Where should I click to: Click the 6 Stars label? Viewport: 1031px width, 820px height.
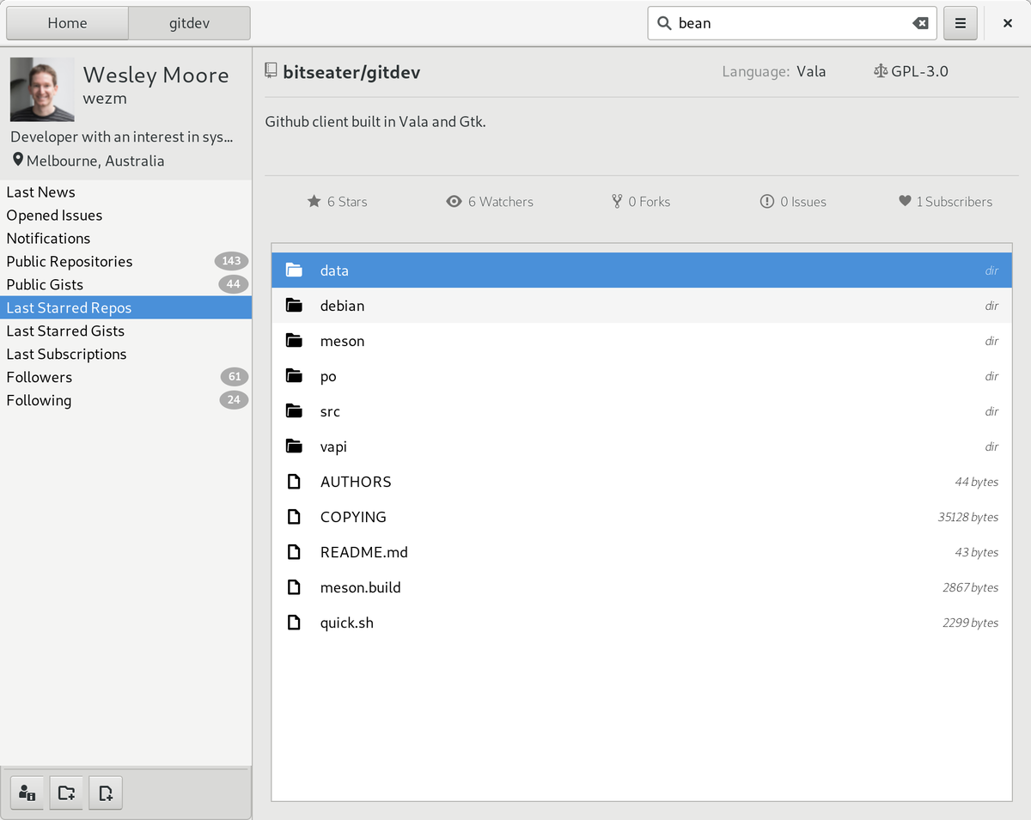(347, 202)
